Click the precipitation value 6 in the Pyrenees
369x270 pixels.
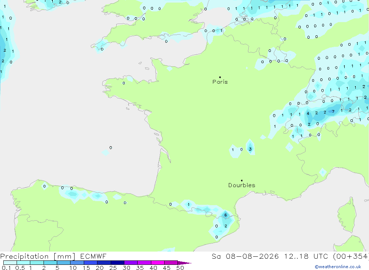click(x=225, y=215)
